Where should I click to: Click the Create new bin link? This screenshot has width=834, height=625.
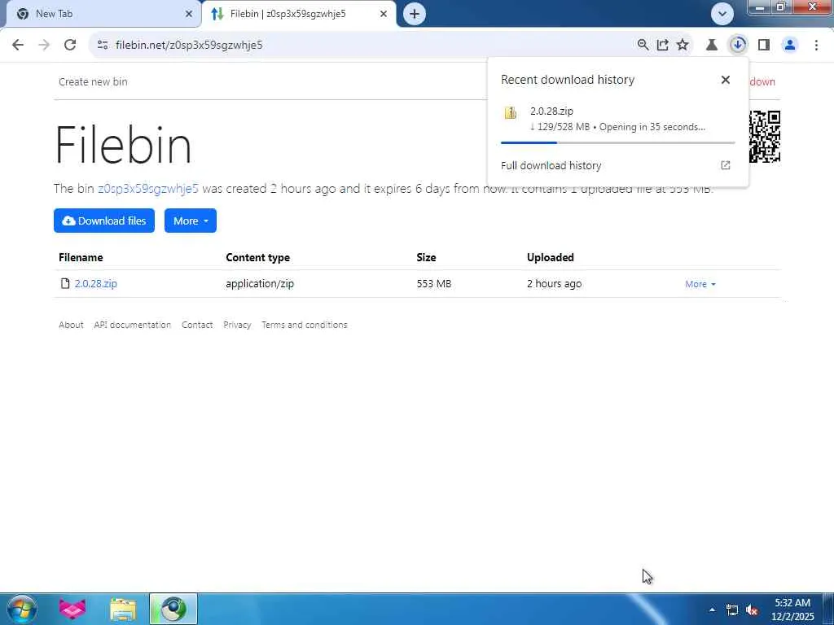(x=93, y=82)
